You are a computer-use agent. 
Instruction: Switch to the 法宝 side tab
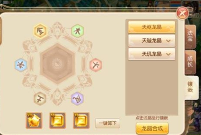[x=190, y=36]
